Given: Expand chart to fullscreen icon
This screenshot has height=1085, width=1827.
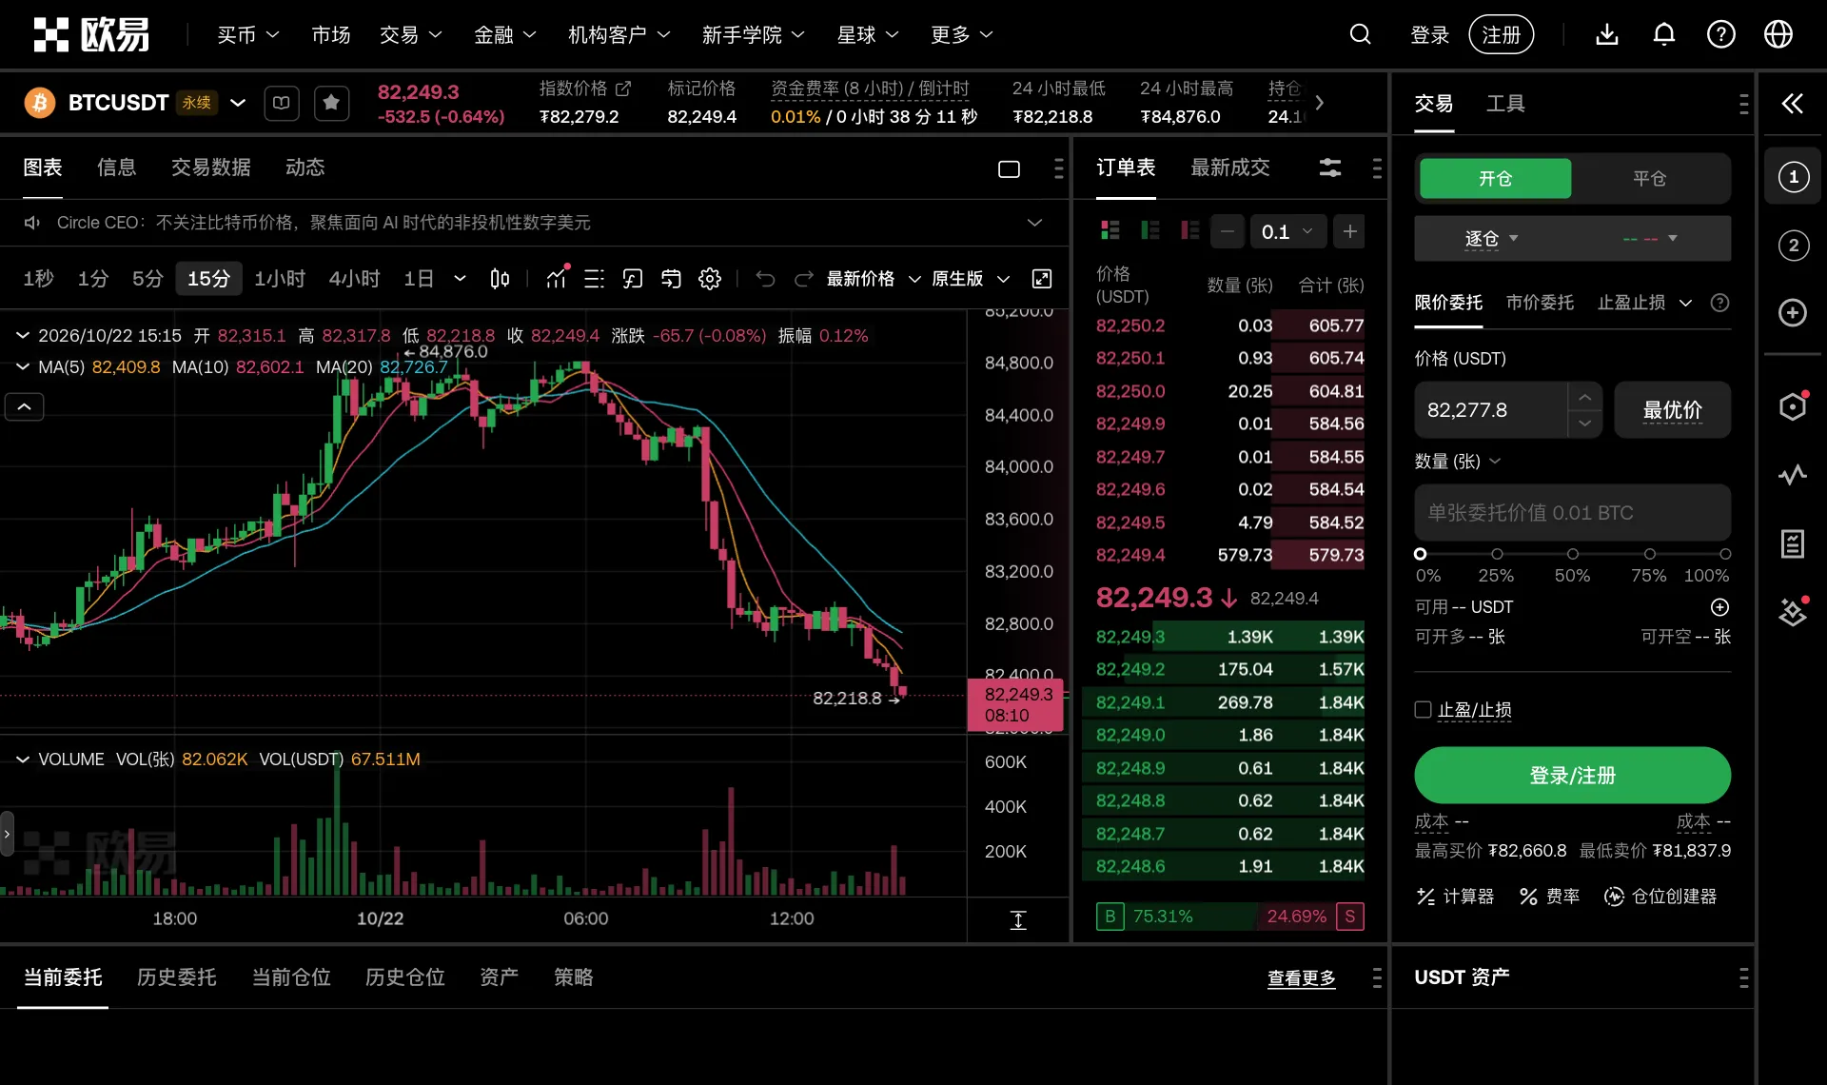Looking at the screenshot, I should point(1042,279).
